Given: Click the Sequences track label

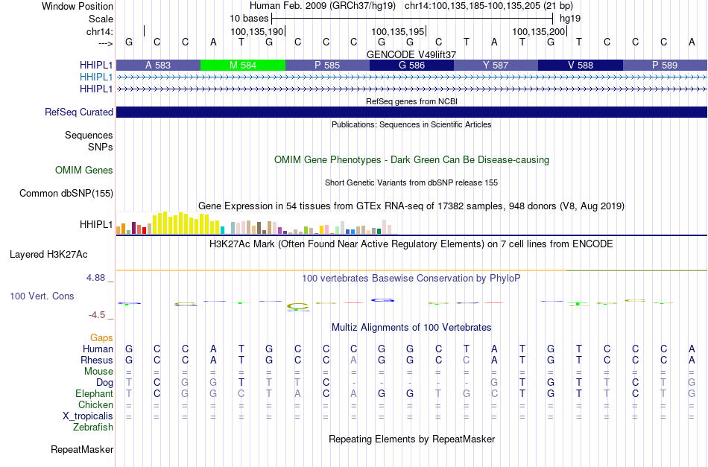Looking at the screenshot, I should point(89,136).
